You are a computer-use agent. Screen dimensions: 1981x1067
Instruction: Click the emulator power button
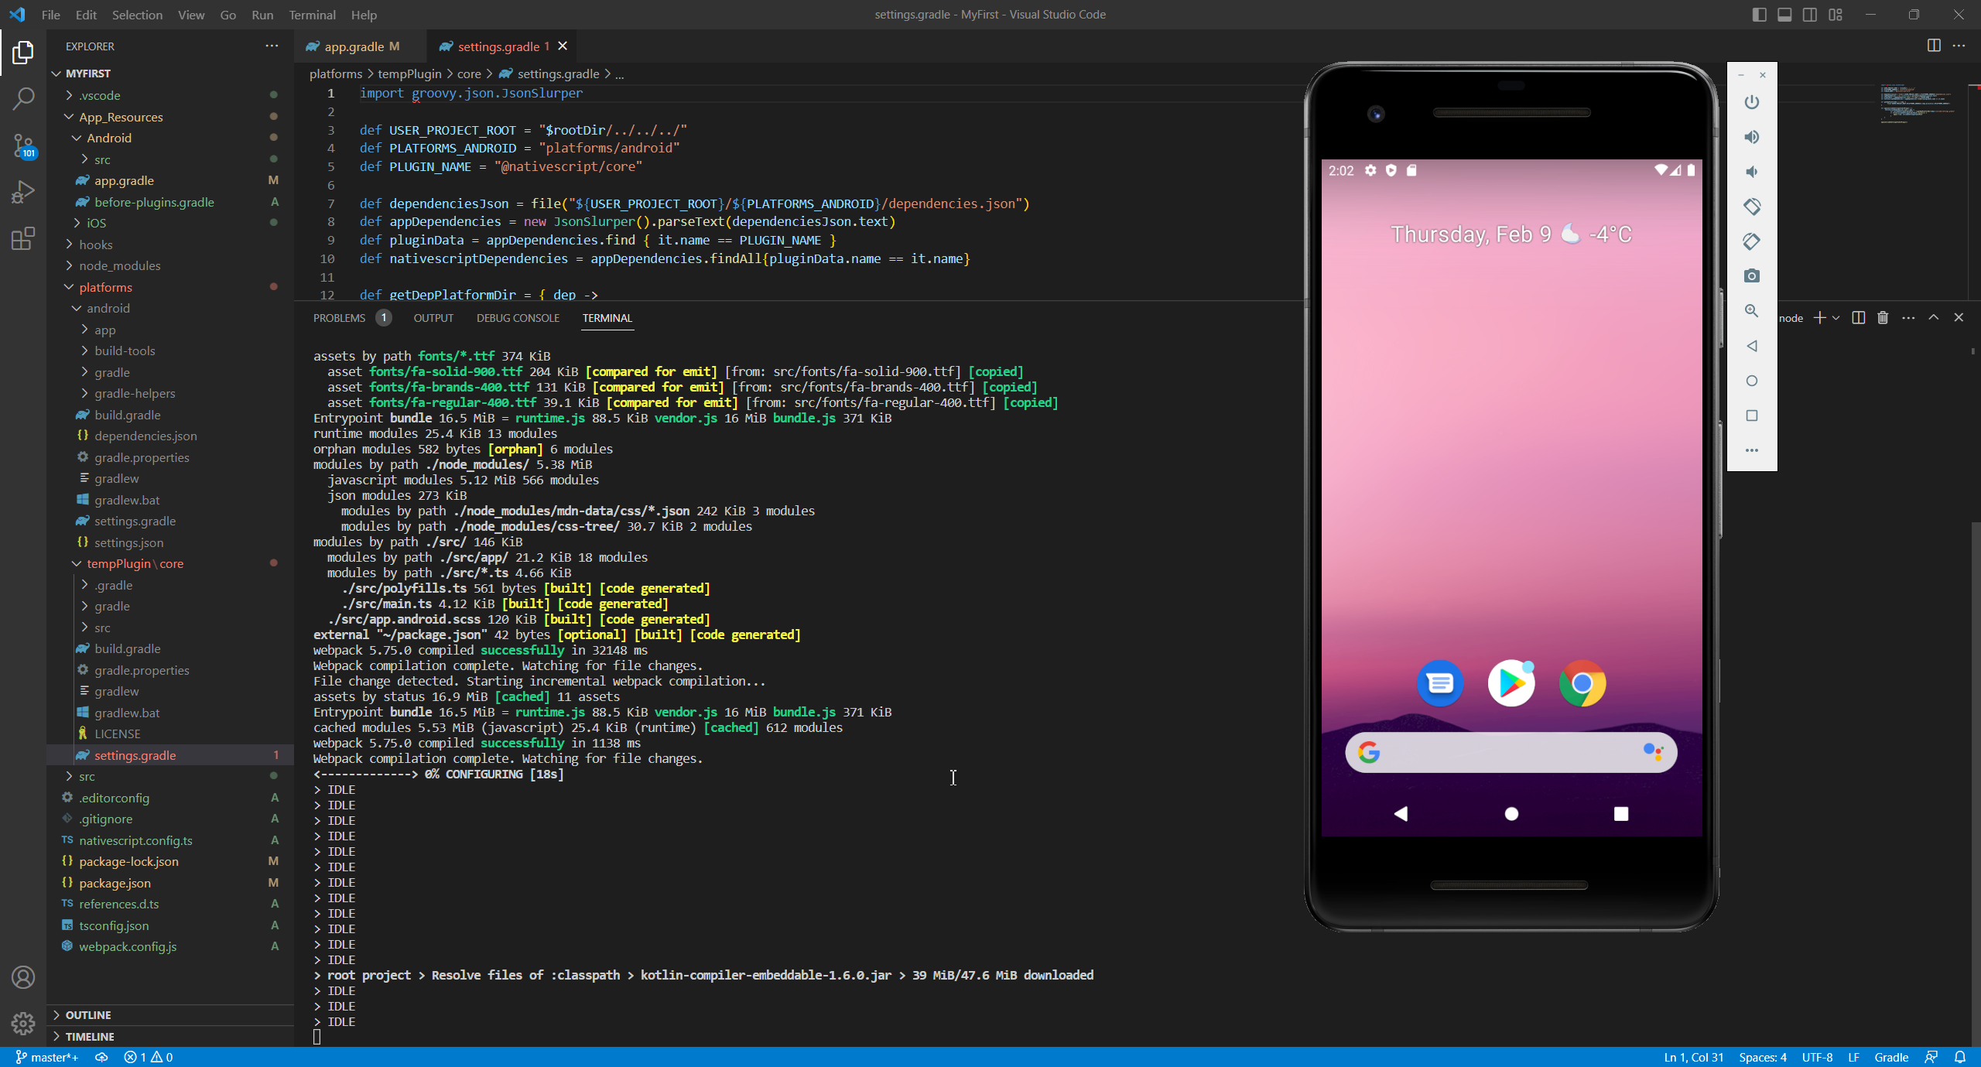(x=1752, y=102)
